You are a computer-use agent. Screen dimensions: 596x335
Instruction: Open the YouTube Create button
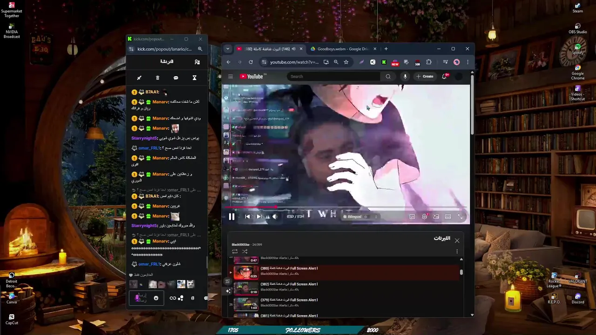425,76
